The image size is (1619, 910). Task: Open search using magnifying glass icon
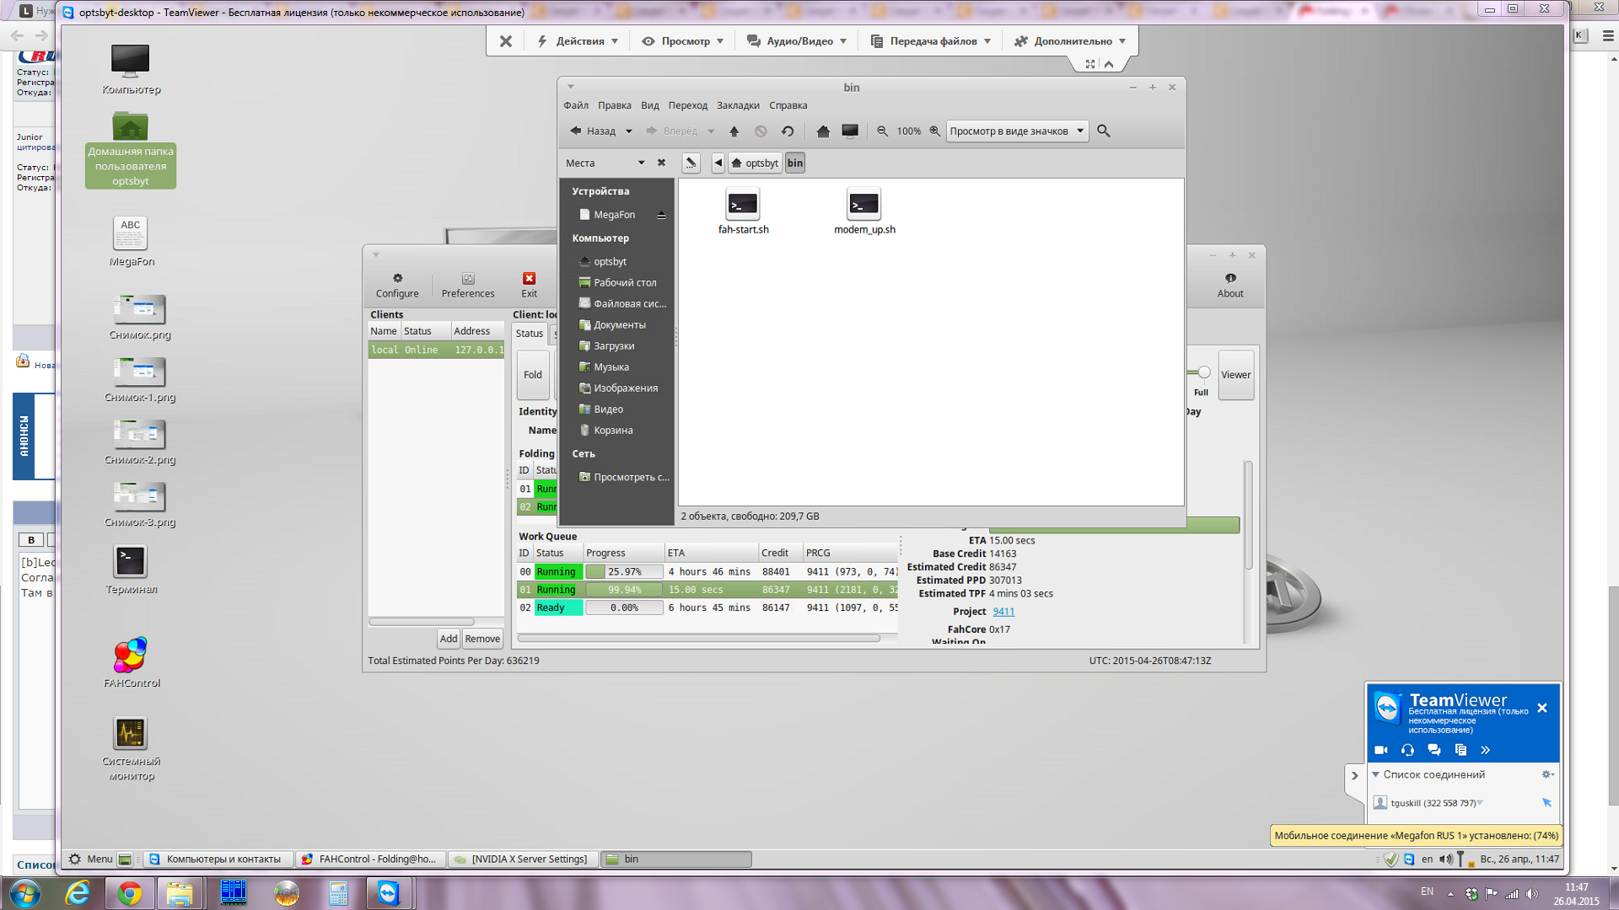click(1103, 131)
